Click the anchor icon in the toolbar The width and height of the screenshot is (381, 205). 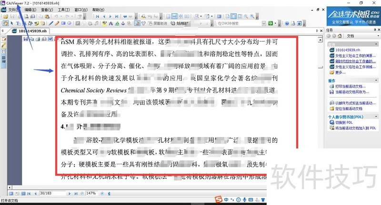click(x=123, y=23)
